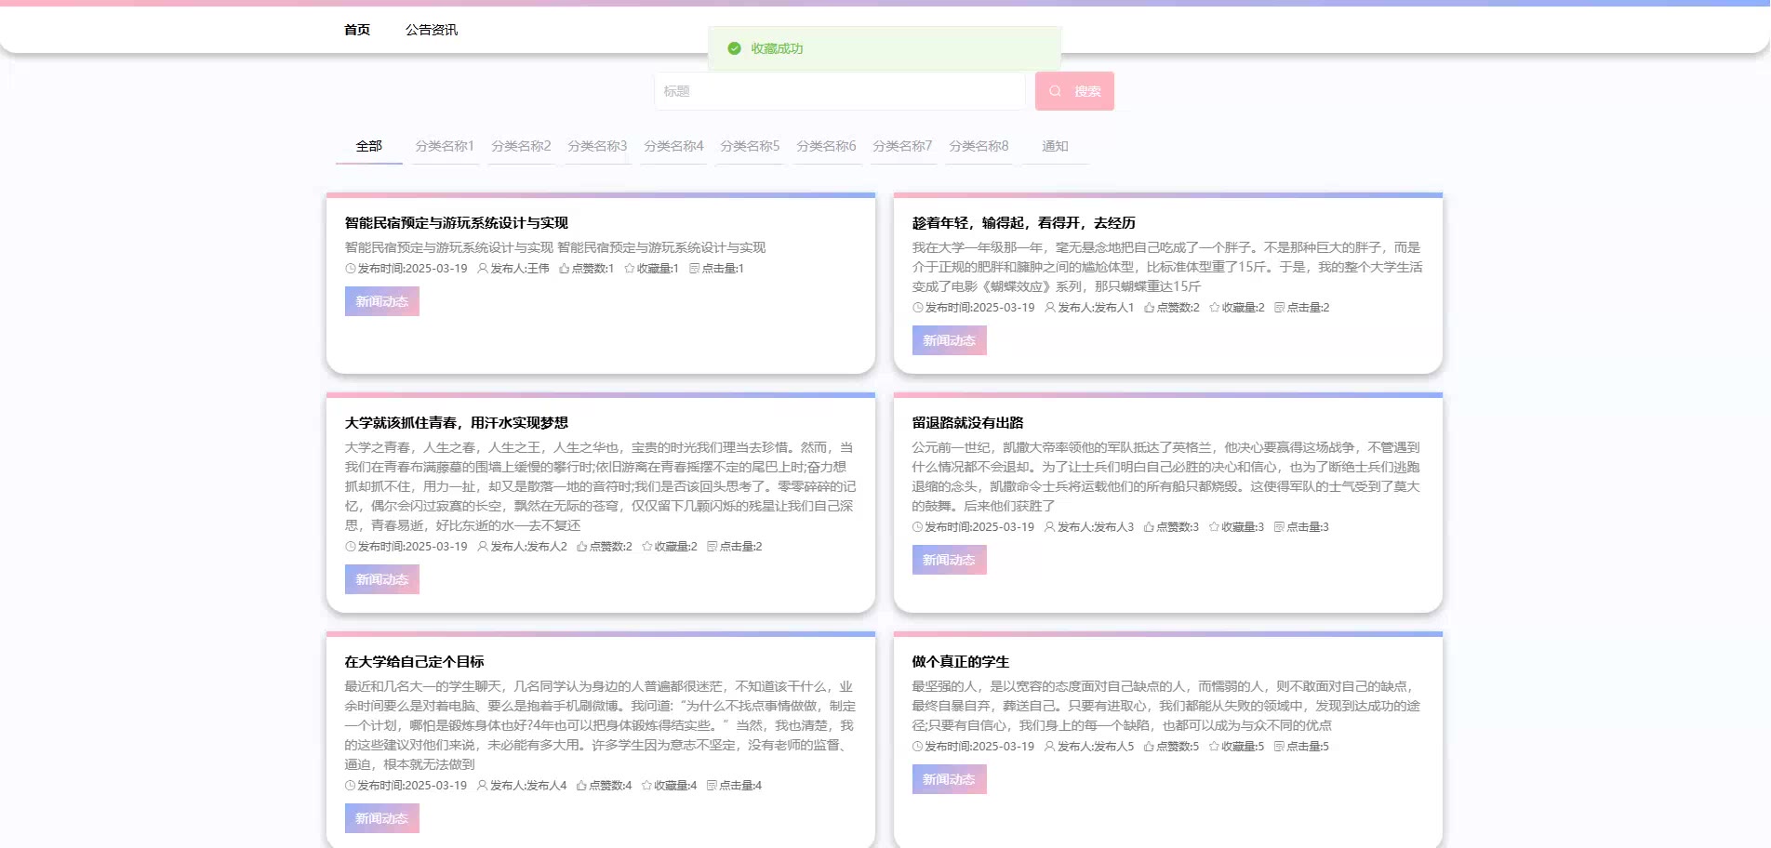Click the clock icon on the 趁着年轻，输得起 card

(918, 308)
